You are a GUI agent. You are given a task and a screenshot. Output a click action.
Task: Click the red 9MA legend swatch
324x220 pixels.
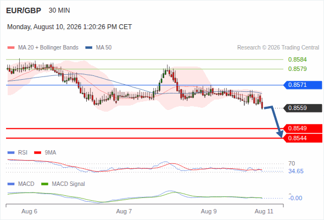(37, 153)
